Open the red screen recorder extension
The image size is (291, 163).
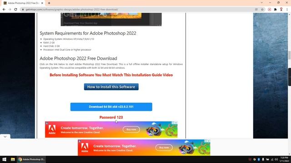(x=270, y=10)
